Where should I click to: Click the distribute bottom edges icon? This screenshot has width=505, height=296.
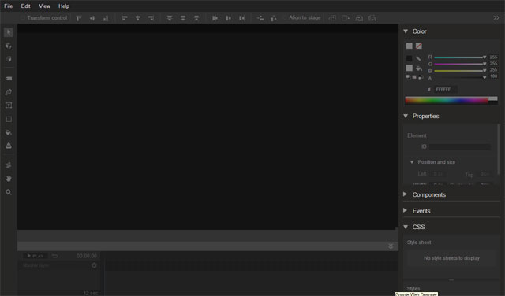(x=196, y=18)
